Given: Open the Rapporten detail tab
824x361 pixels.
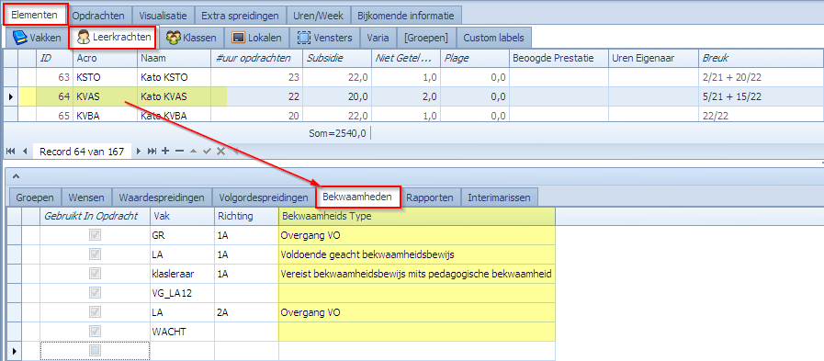Looking at the screenshot, I should tap(430, 197).
